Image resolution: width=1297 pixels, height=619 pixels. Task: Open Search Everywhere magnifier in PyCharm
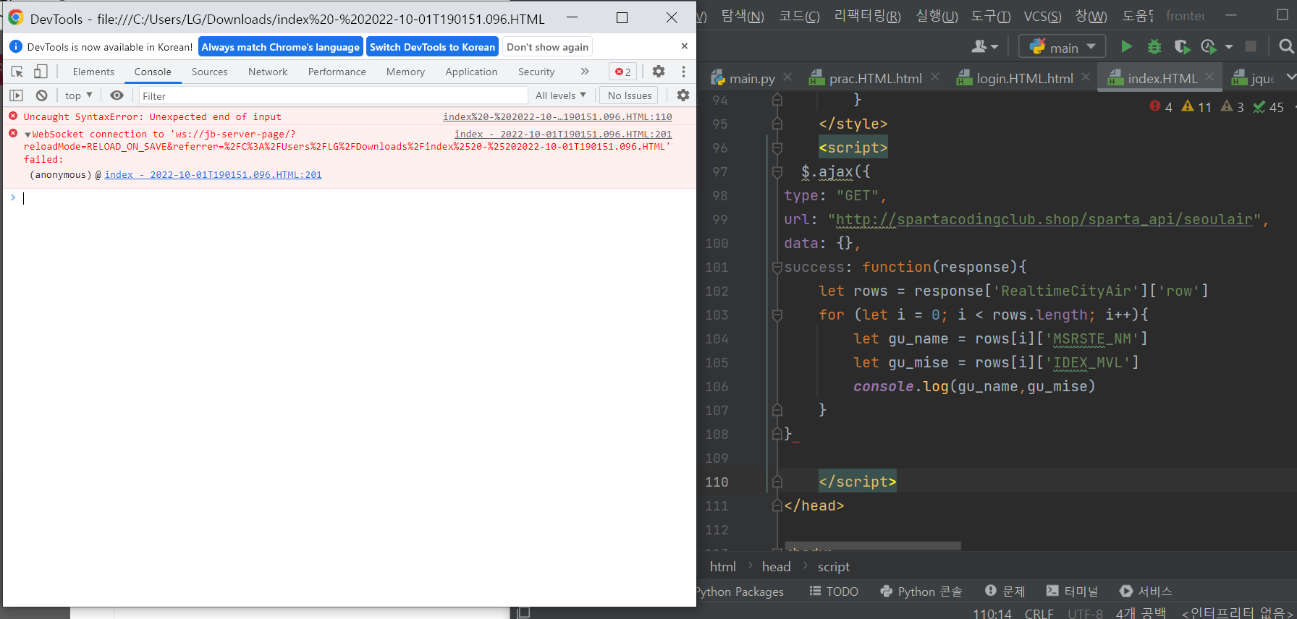(1285, 47)
